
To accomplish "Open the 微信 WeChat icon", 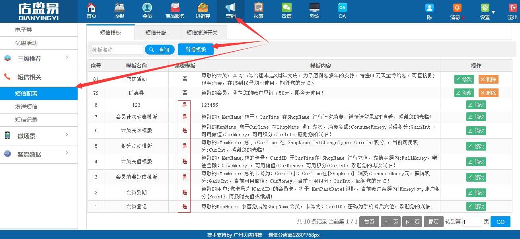I will click(286, 8).
